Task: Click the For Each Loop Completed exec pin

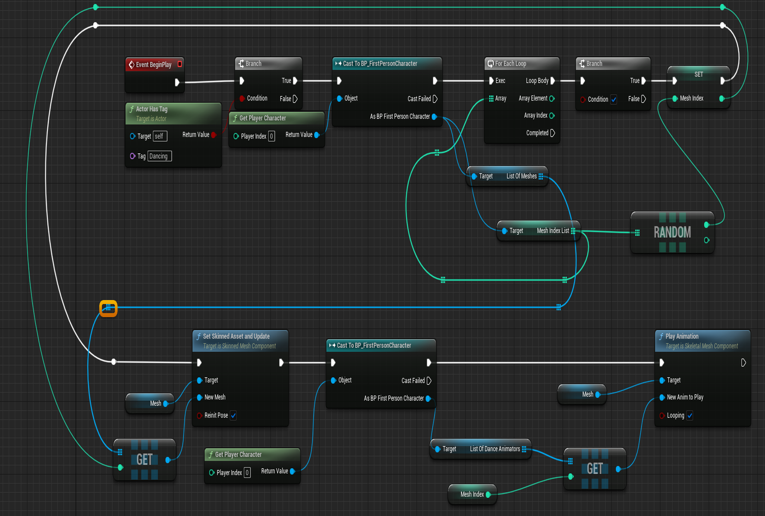Action: (x=553, y=133)
